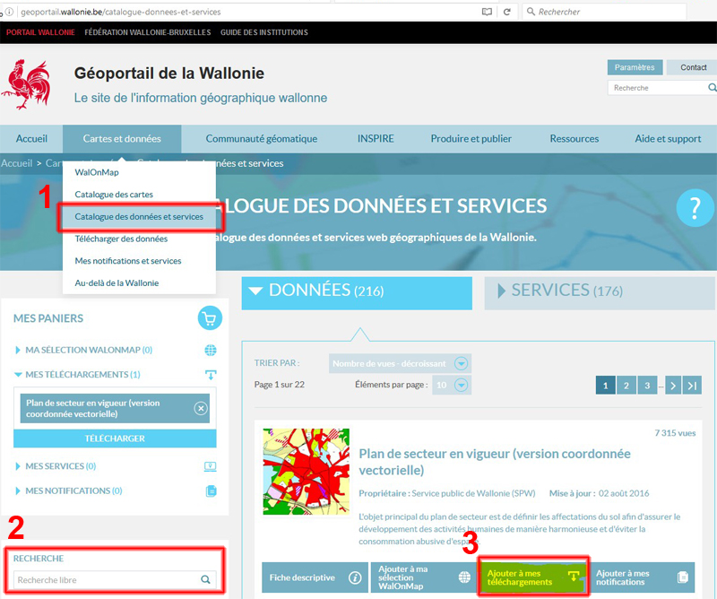Focus the browser Rechercher search box

pos(603,12)
